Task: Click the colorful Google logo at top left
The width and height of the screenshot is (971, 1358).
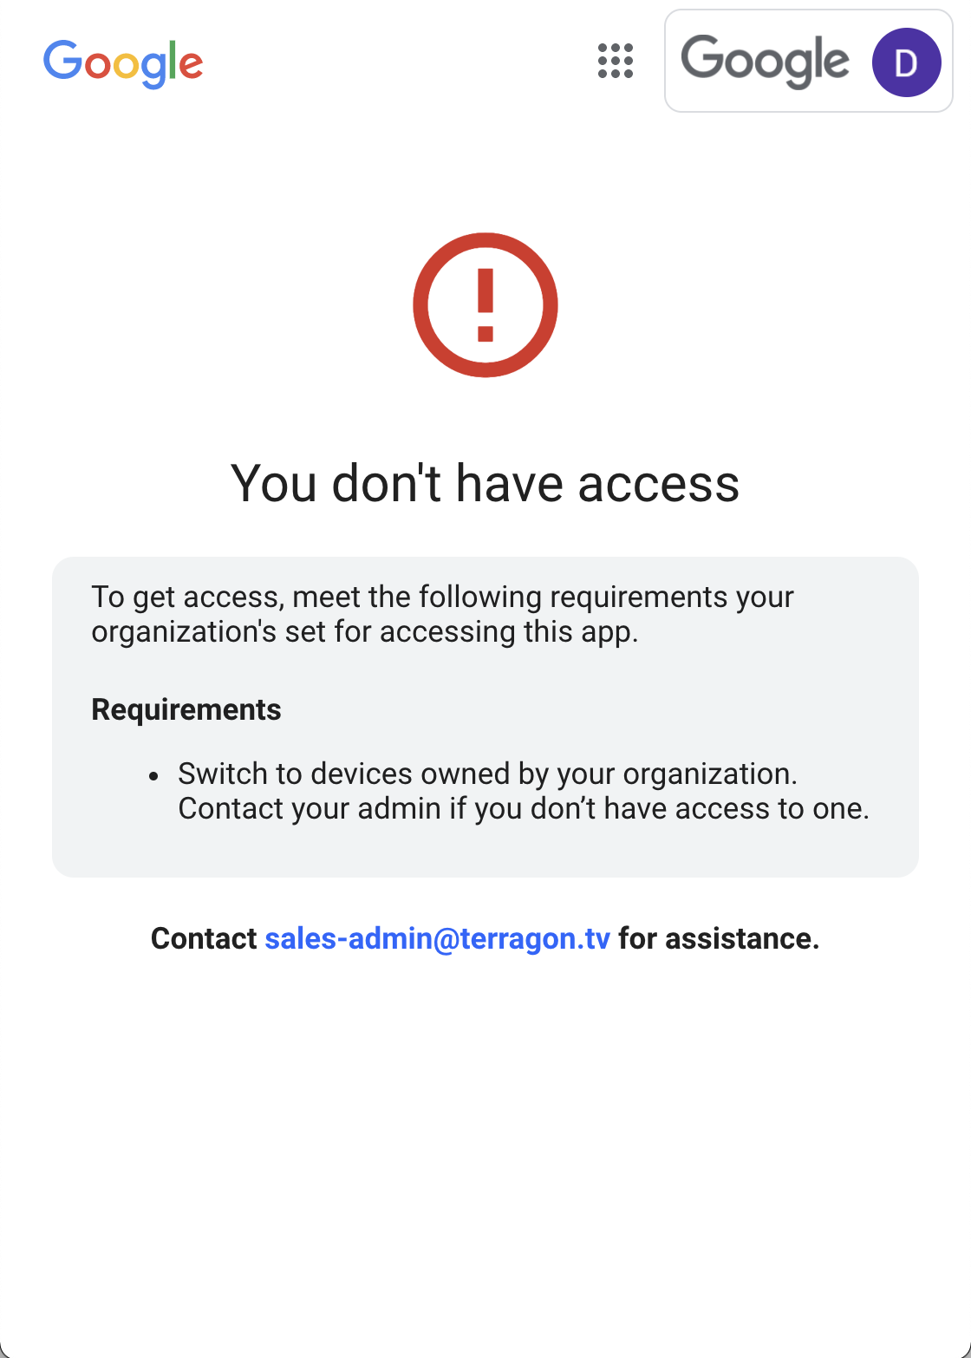Action: pyautogui.click(x=123, y=63)
